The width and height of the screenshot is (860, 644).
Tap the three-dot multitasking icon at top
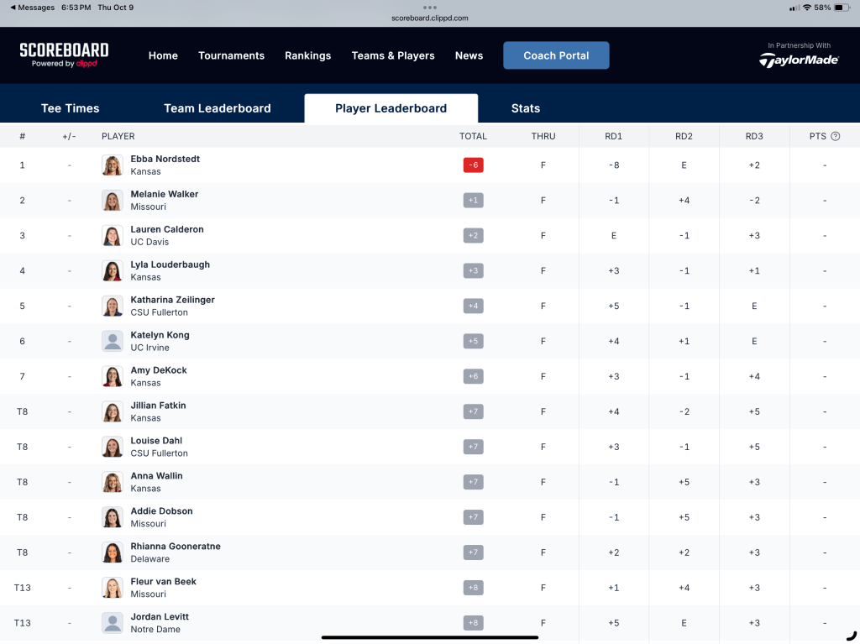click(430, 7)
